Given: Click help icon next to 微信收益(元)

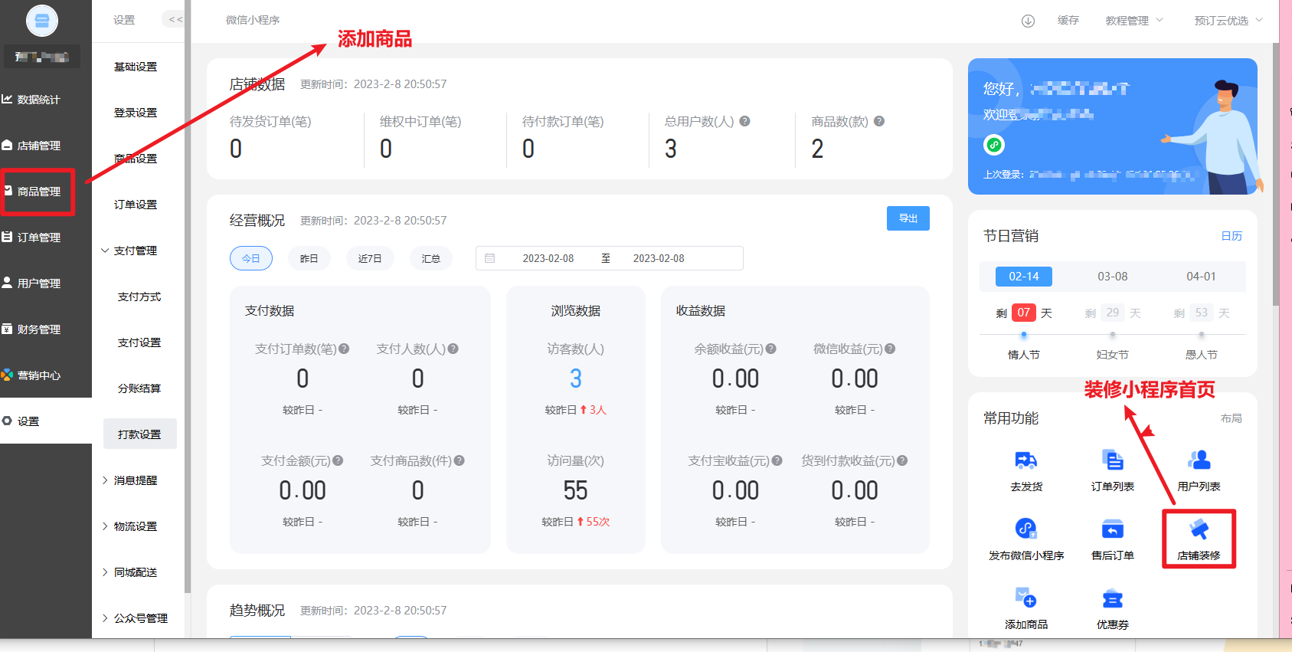Looking at the screenshot, I should 890,349.
